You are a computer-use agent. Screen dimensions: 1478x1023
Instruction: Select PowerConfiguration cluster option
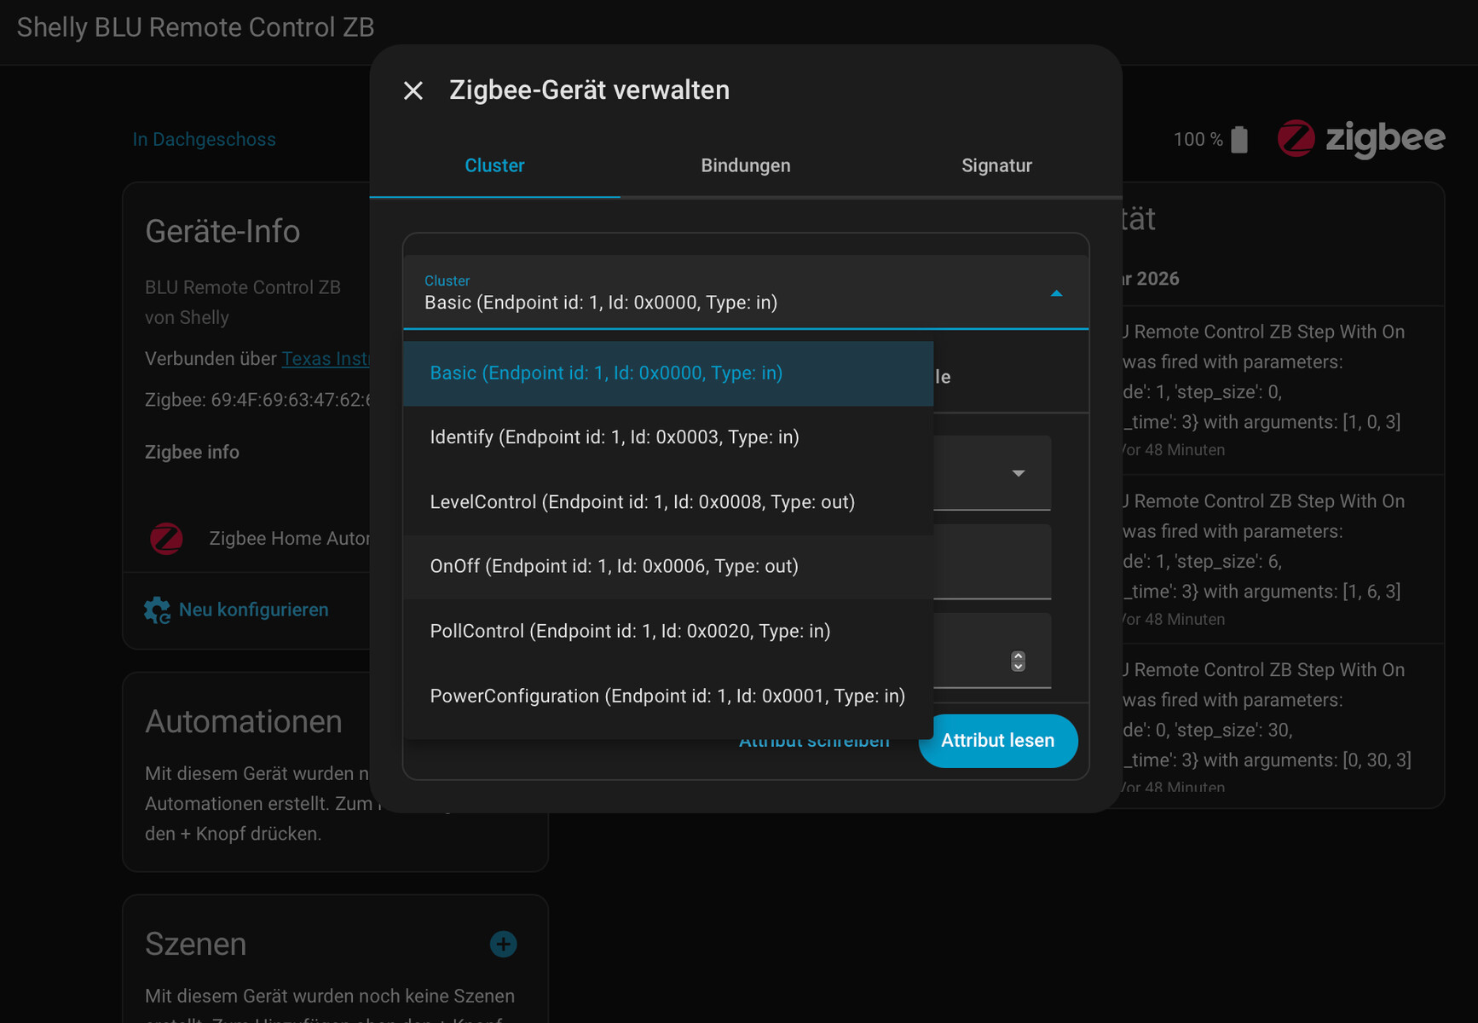[x=667, y=696]
